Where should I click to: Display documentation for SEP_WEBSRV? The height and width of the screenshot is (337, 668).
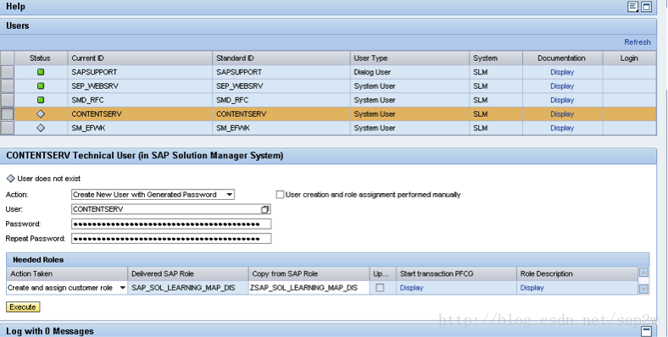[x=562, y=86]
